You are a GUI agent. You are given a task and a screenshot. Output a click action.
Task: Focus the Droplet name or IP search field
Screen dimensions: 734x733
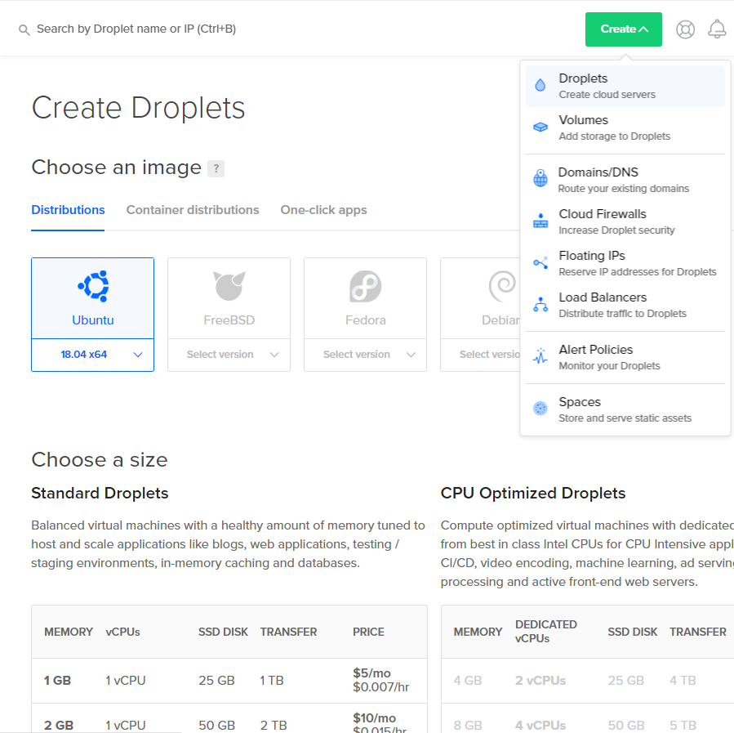pyautogui.click(x=136, y=29)
